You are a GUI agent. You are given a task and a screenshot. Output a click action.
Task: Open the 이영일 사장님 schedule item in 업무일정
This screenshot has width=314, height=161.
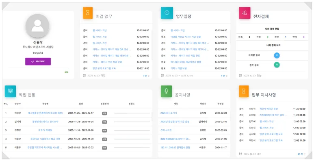coord(186,37)
